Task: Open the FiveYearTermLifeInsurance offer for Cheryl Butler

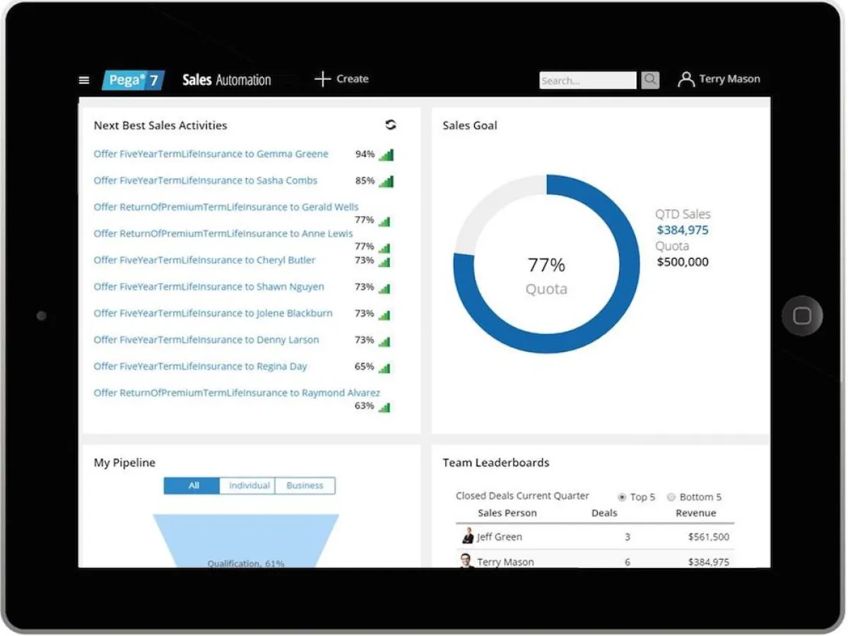Action: [x=204, y=260]
